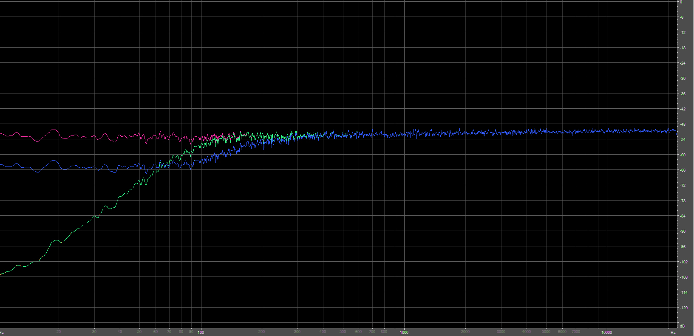694x336 pixels.
Task: Click the 100 Hz frequency axis label
Action: pyautogui.click(x=201, y=332)
